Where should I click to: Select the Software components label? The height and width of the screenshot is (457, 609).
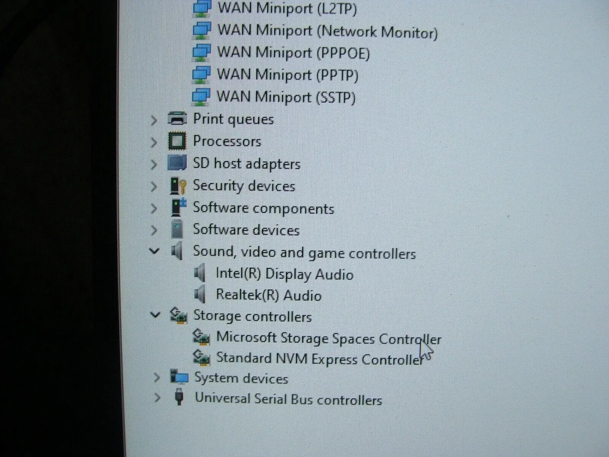[263, 208]
